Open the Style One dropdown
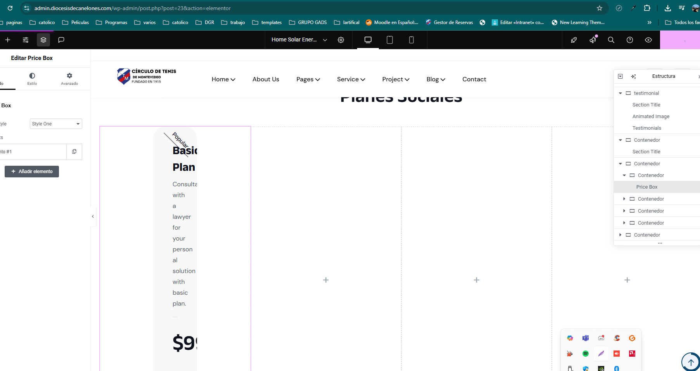Screen dimensions: 700x371 click(x=56, y=124)
